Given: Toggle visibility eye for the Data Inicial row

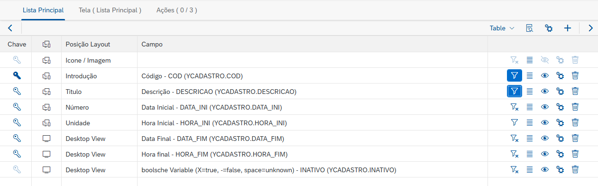Looking at the screenshot, I should pos(545,107).
